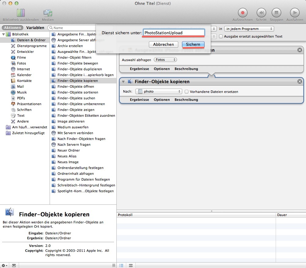
Task: Open Optionen tab of Finder-Objekte kopieren
Action: 161,100
